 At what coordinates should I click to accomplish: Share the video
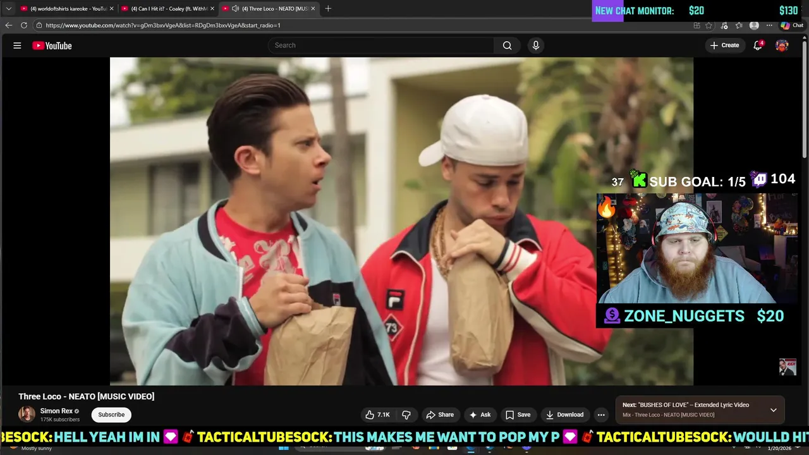pyautogui.click(x=440, y=415)
